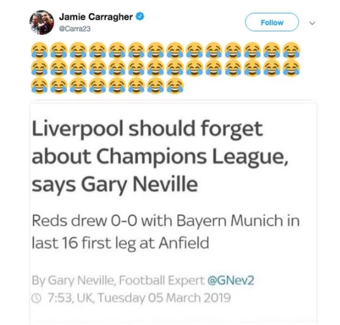Click the last laughing emoji in top row
The image size is (340, 325).
pyautogui.click(x=292, y=50)
